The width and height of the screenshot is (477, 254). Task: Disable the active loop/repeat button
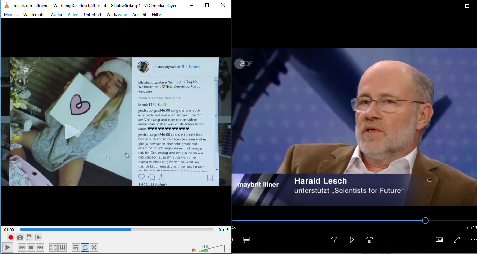(85, 247)
